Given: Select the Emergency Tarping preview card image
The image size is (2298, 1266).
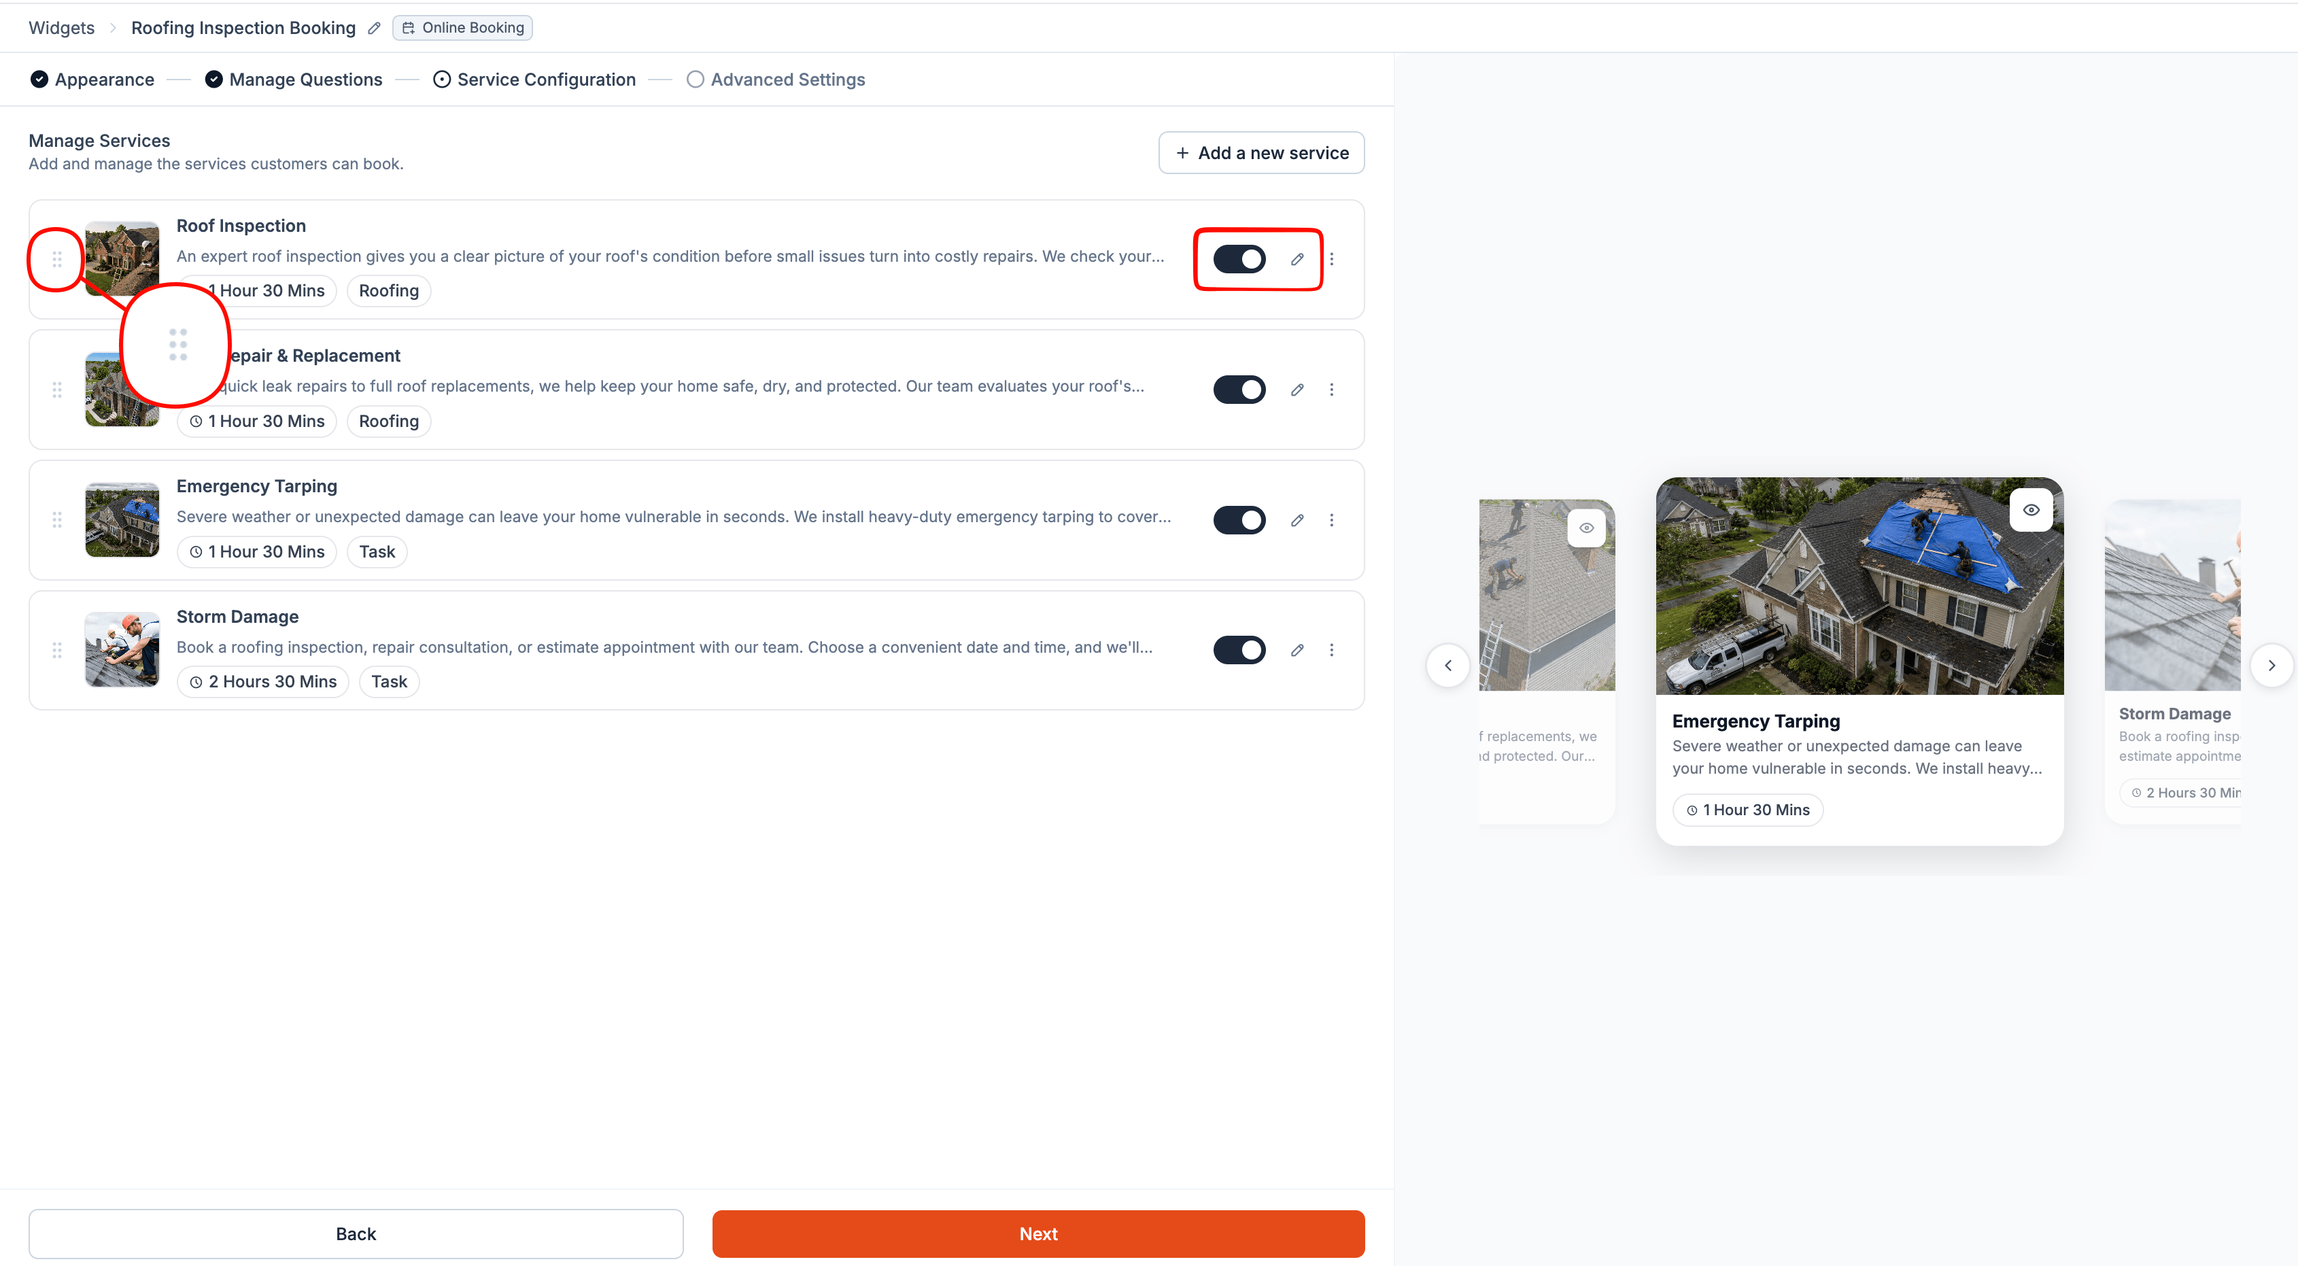Looking at the screenshot, I should click(x=1860, y=586).
